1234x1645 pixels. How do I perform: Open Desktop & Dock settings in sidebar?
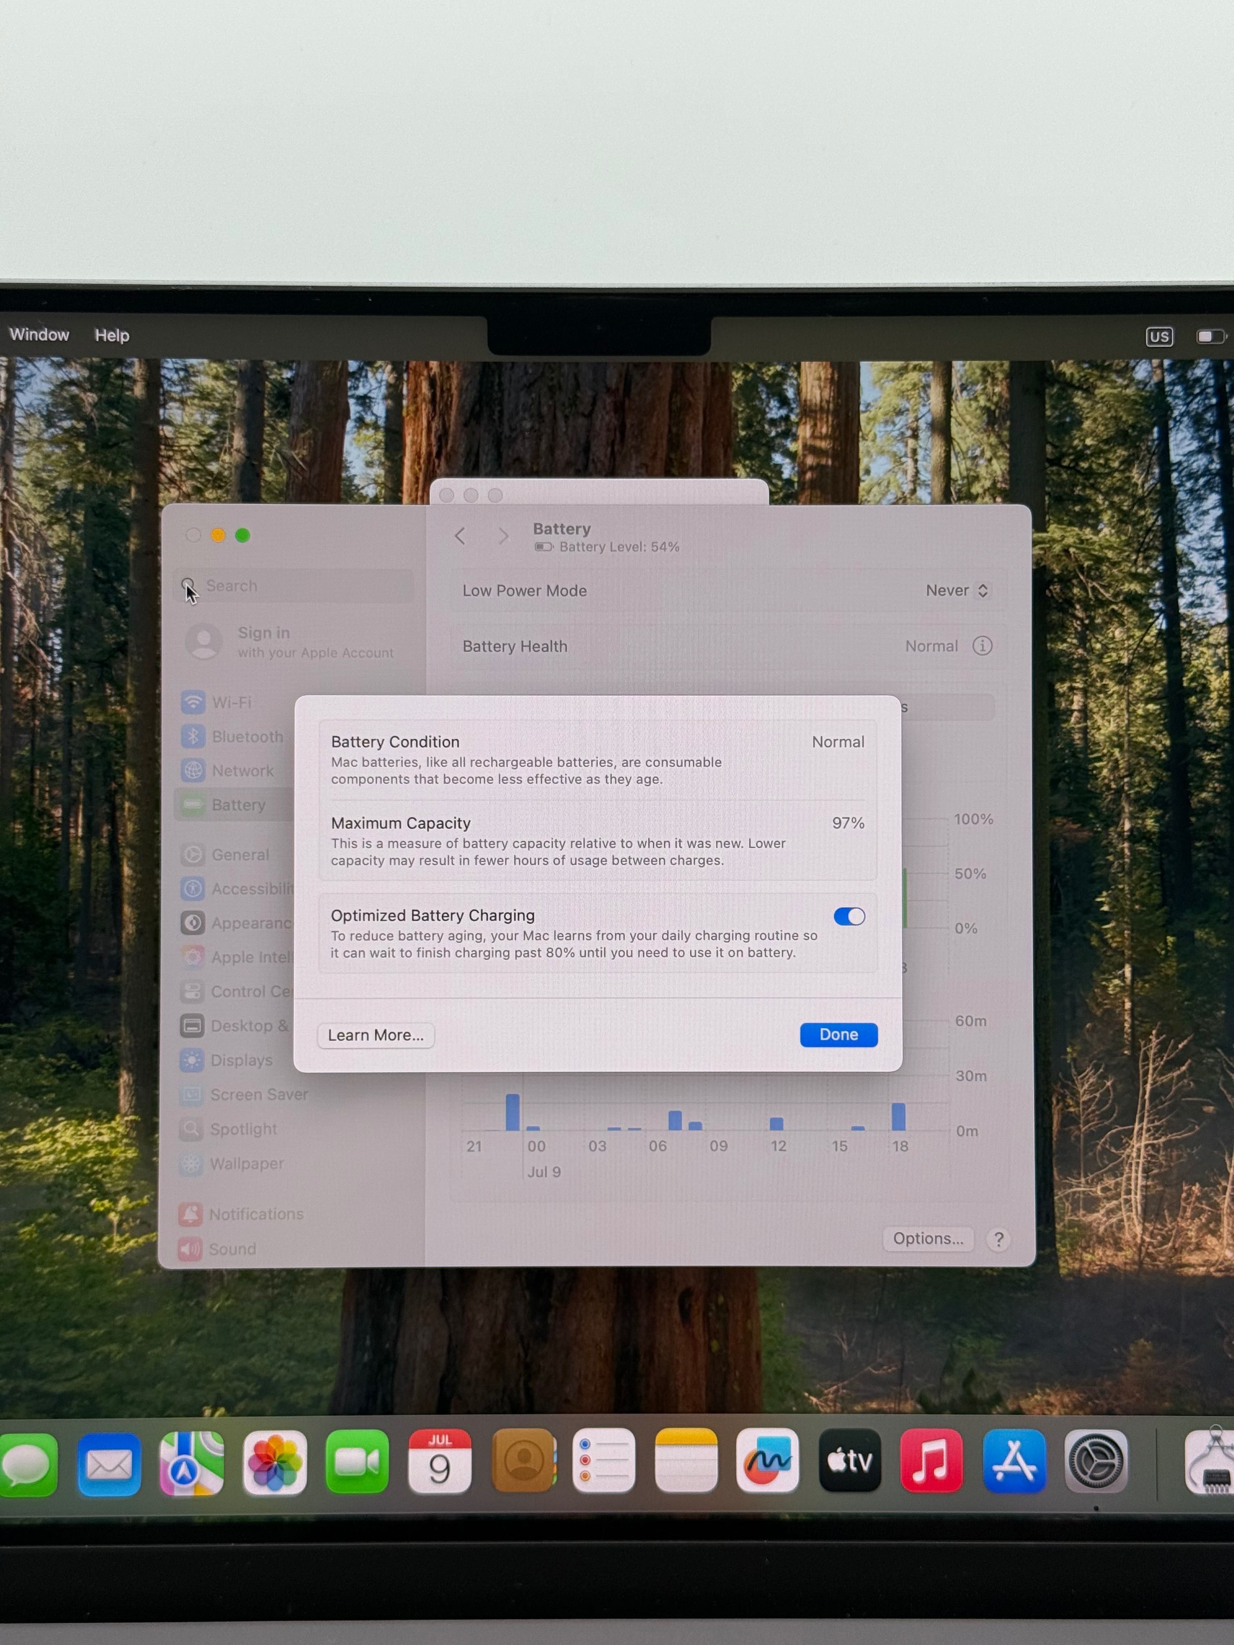[x=236, y=1026]
